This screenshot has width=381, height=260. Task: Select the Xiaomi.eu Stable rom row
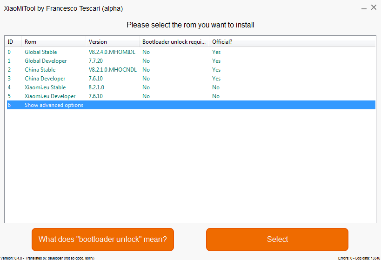point(45,87)
